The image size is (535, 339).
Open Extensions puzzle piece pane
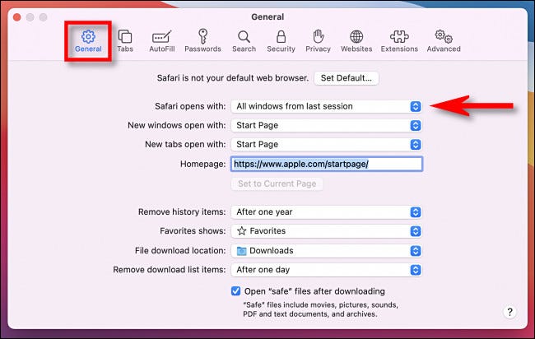click(399, 41)
